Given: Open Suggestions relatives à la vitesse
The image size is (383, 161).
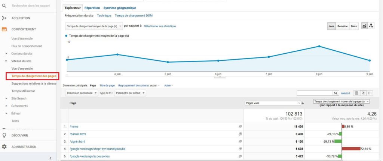Looking at the screenshot, I should [x=34, y=83].
